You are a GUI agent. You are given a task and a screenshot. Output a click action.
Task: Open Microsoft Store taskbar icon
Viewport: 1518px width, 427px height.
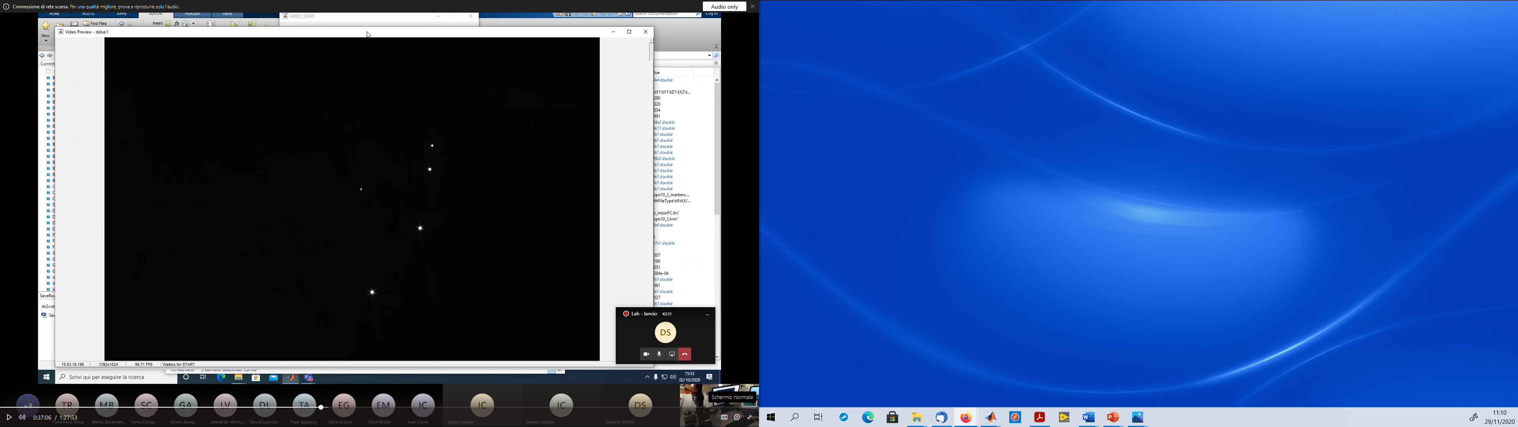tap(892, 417)
